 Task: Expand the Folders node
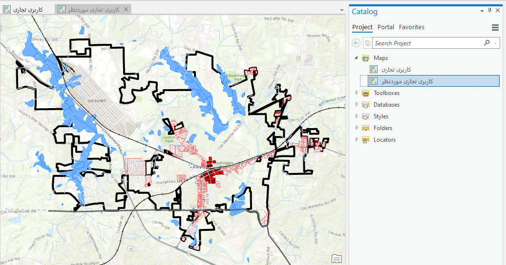point(357,128)
